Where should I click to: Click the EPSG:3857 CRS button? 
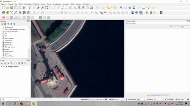coord(180,100)
